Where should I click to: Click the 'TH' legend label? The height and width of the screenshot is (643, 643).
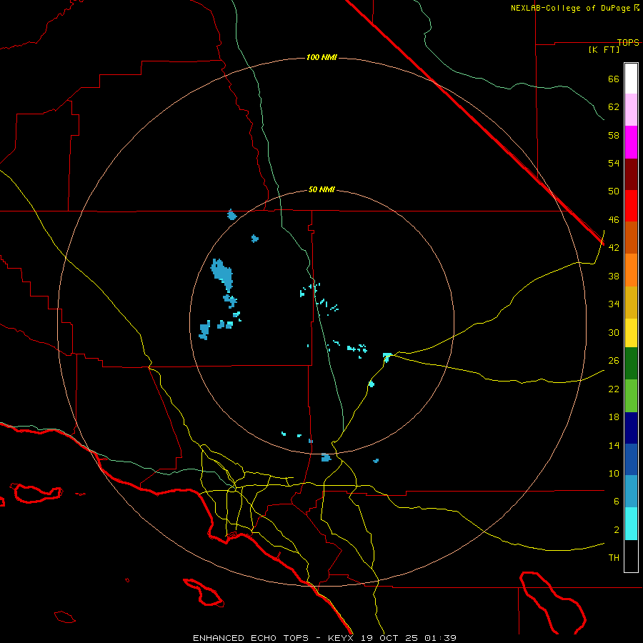click(614, 558)
